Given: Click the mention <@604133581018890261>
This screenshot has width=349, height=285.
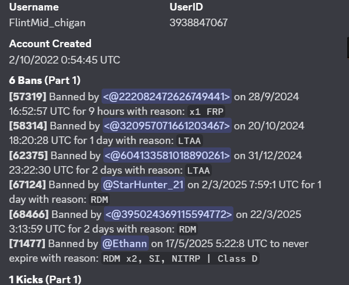Looking at the screenshot, I should (167, 155).
